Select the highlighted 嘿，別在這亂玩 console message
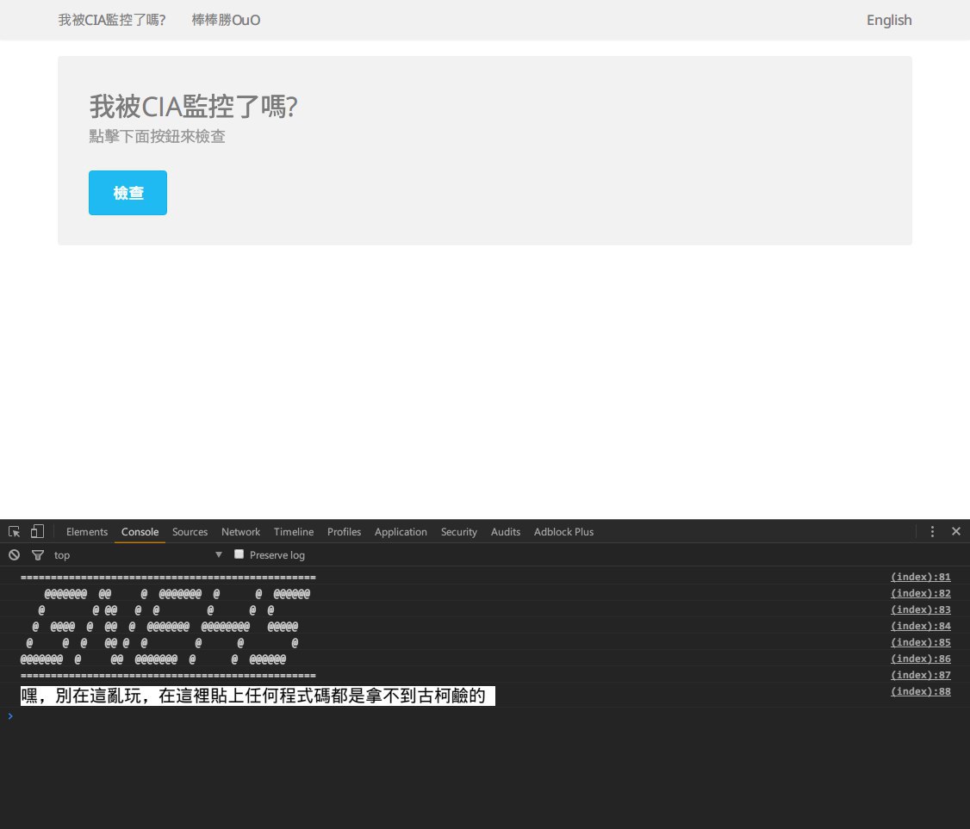Screen dimensions: 970x829 pyautogui.click(x=258, y=696)
